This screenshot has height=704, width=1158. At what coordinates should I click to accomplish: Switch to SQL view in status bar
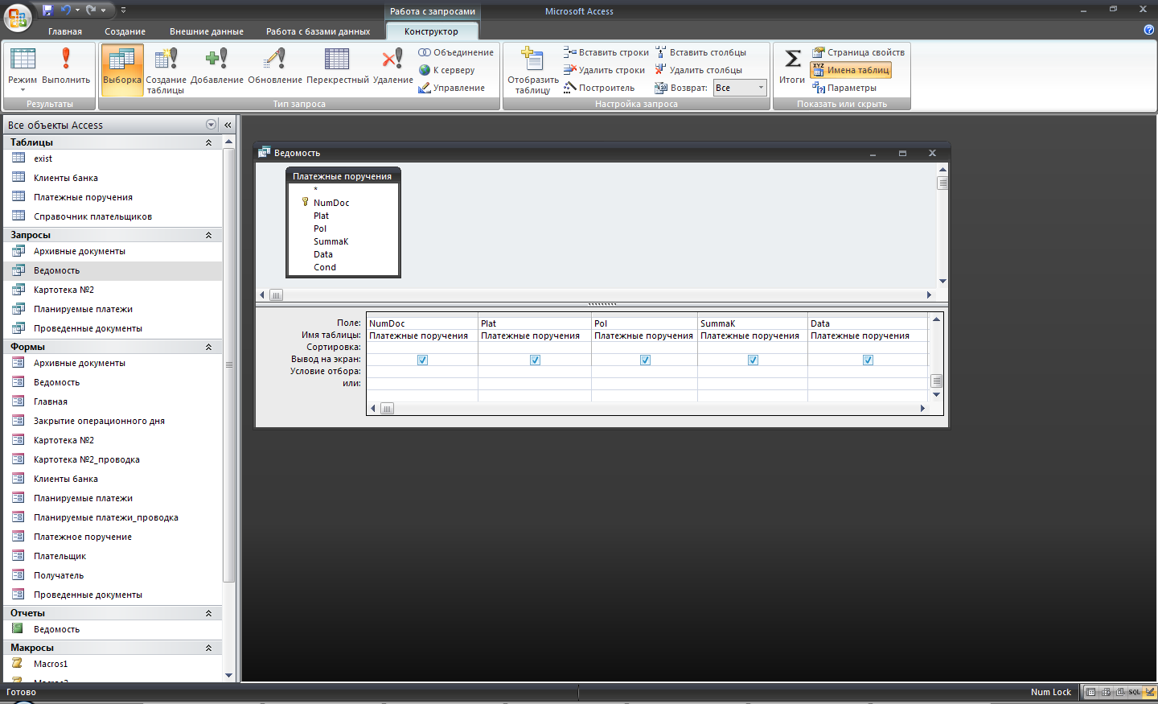pos(1135,692)
